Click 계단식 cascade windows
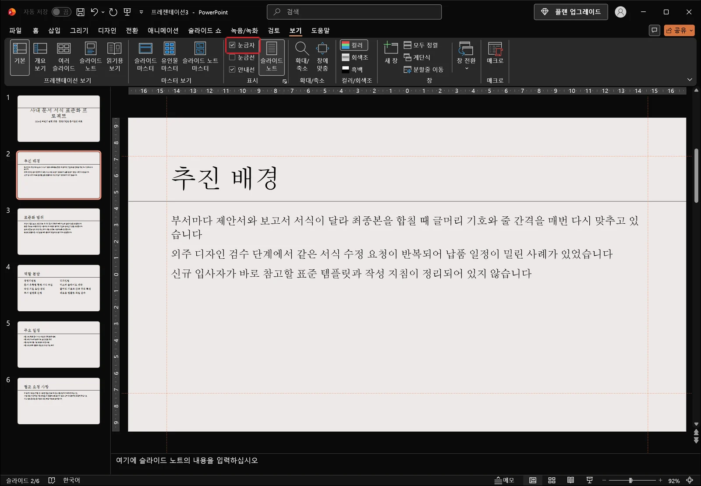The width and height of the screenshot is (701, 486). tap(417, 57)
